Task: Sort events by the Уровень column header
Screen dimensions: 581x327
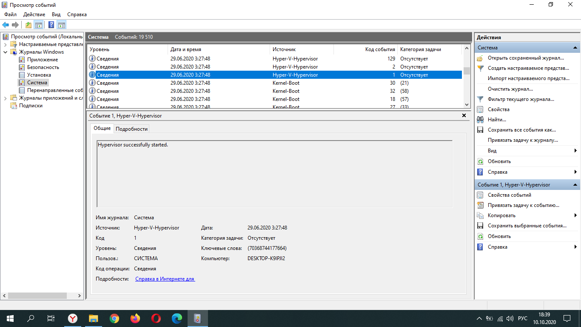Action: (x=128, y=49)
